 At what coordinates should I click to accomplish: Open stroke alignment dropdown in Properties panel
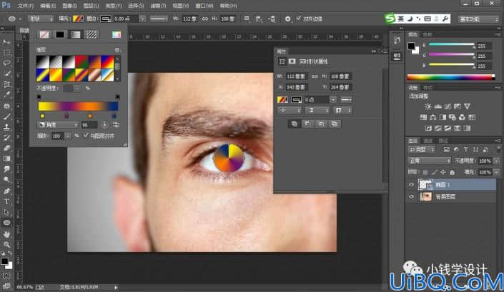point(290,111)
